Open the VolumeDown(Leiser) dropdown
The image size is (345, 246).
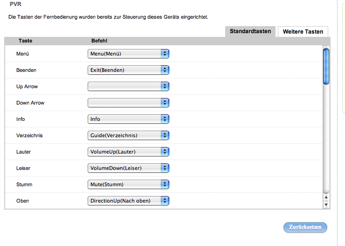coord(128,168)
